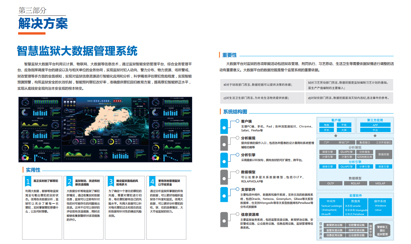
Task: Click the 指挥交通设施 block
Action: [357, 230]
